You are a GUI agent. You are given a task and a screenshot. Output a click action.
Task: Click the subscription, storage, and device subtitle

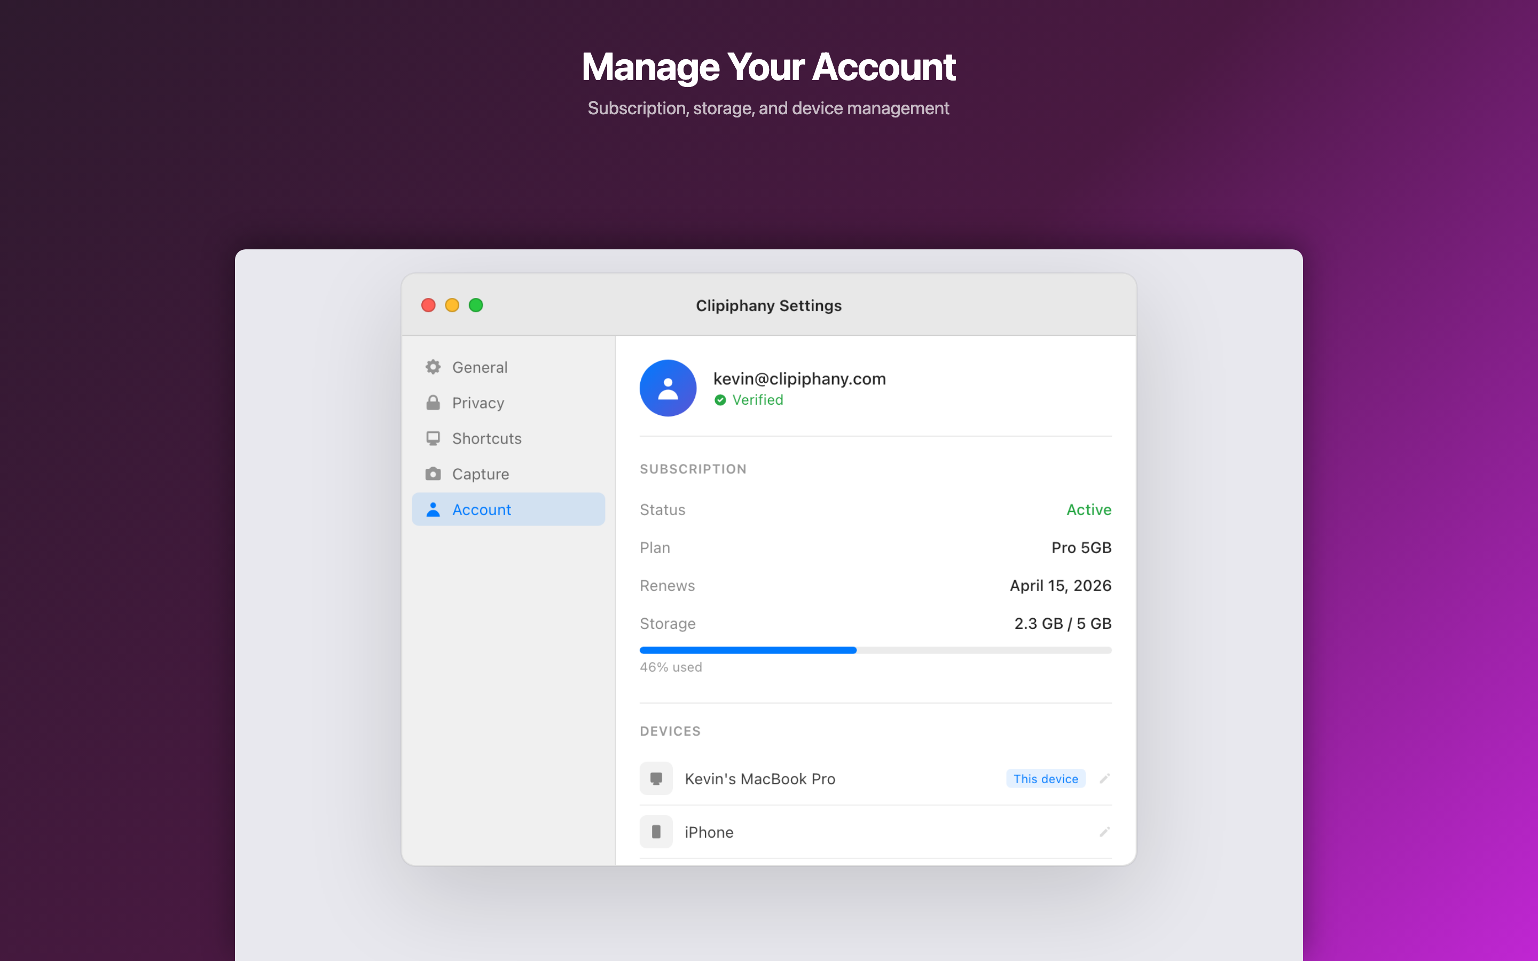click(768, 108)
